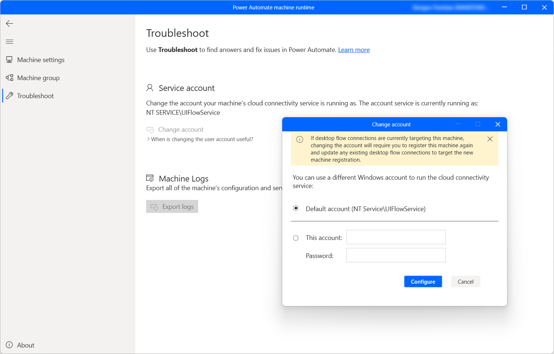This screenshot has height=354, width=554.
Task: Click the Service account person icon
Action: pos(149,87)
